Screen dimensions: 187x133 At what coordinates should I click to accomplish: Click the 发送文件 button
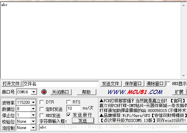[x=111, y=84]
